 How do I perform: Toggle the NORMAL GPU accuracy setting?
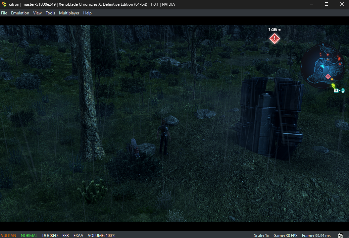29,235
